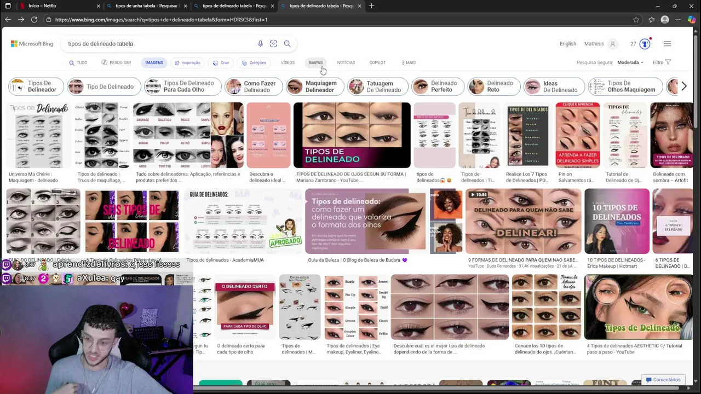Close the active 'tipos de delineado tabela' tab

(x=359, y=6)
